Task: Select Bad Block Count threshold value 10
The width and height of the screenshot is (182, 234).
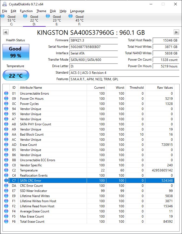Action: click(x=142, y=135)
